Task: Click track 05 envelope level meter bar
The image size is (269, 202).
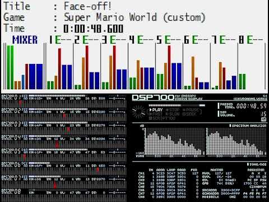Action: pyautogui.click(x=58, y=149)
